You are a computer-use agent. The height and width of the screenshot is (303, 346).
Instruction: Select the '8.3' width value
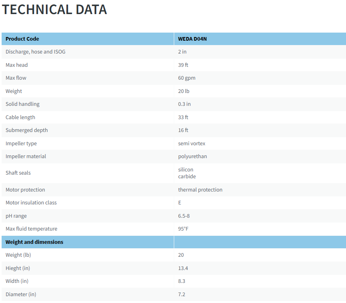point(181,281)
